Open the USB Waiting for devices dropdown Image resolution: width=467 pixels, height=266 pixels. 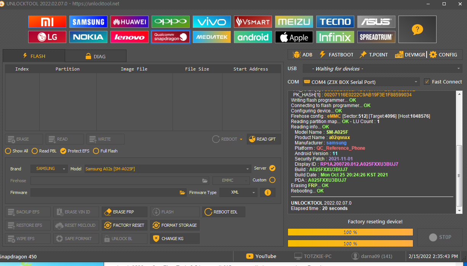(x=382, y=69)
